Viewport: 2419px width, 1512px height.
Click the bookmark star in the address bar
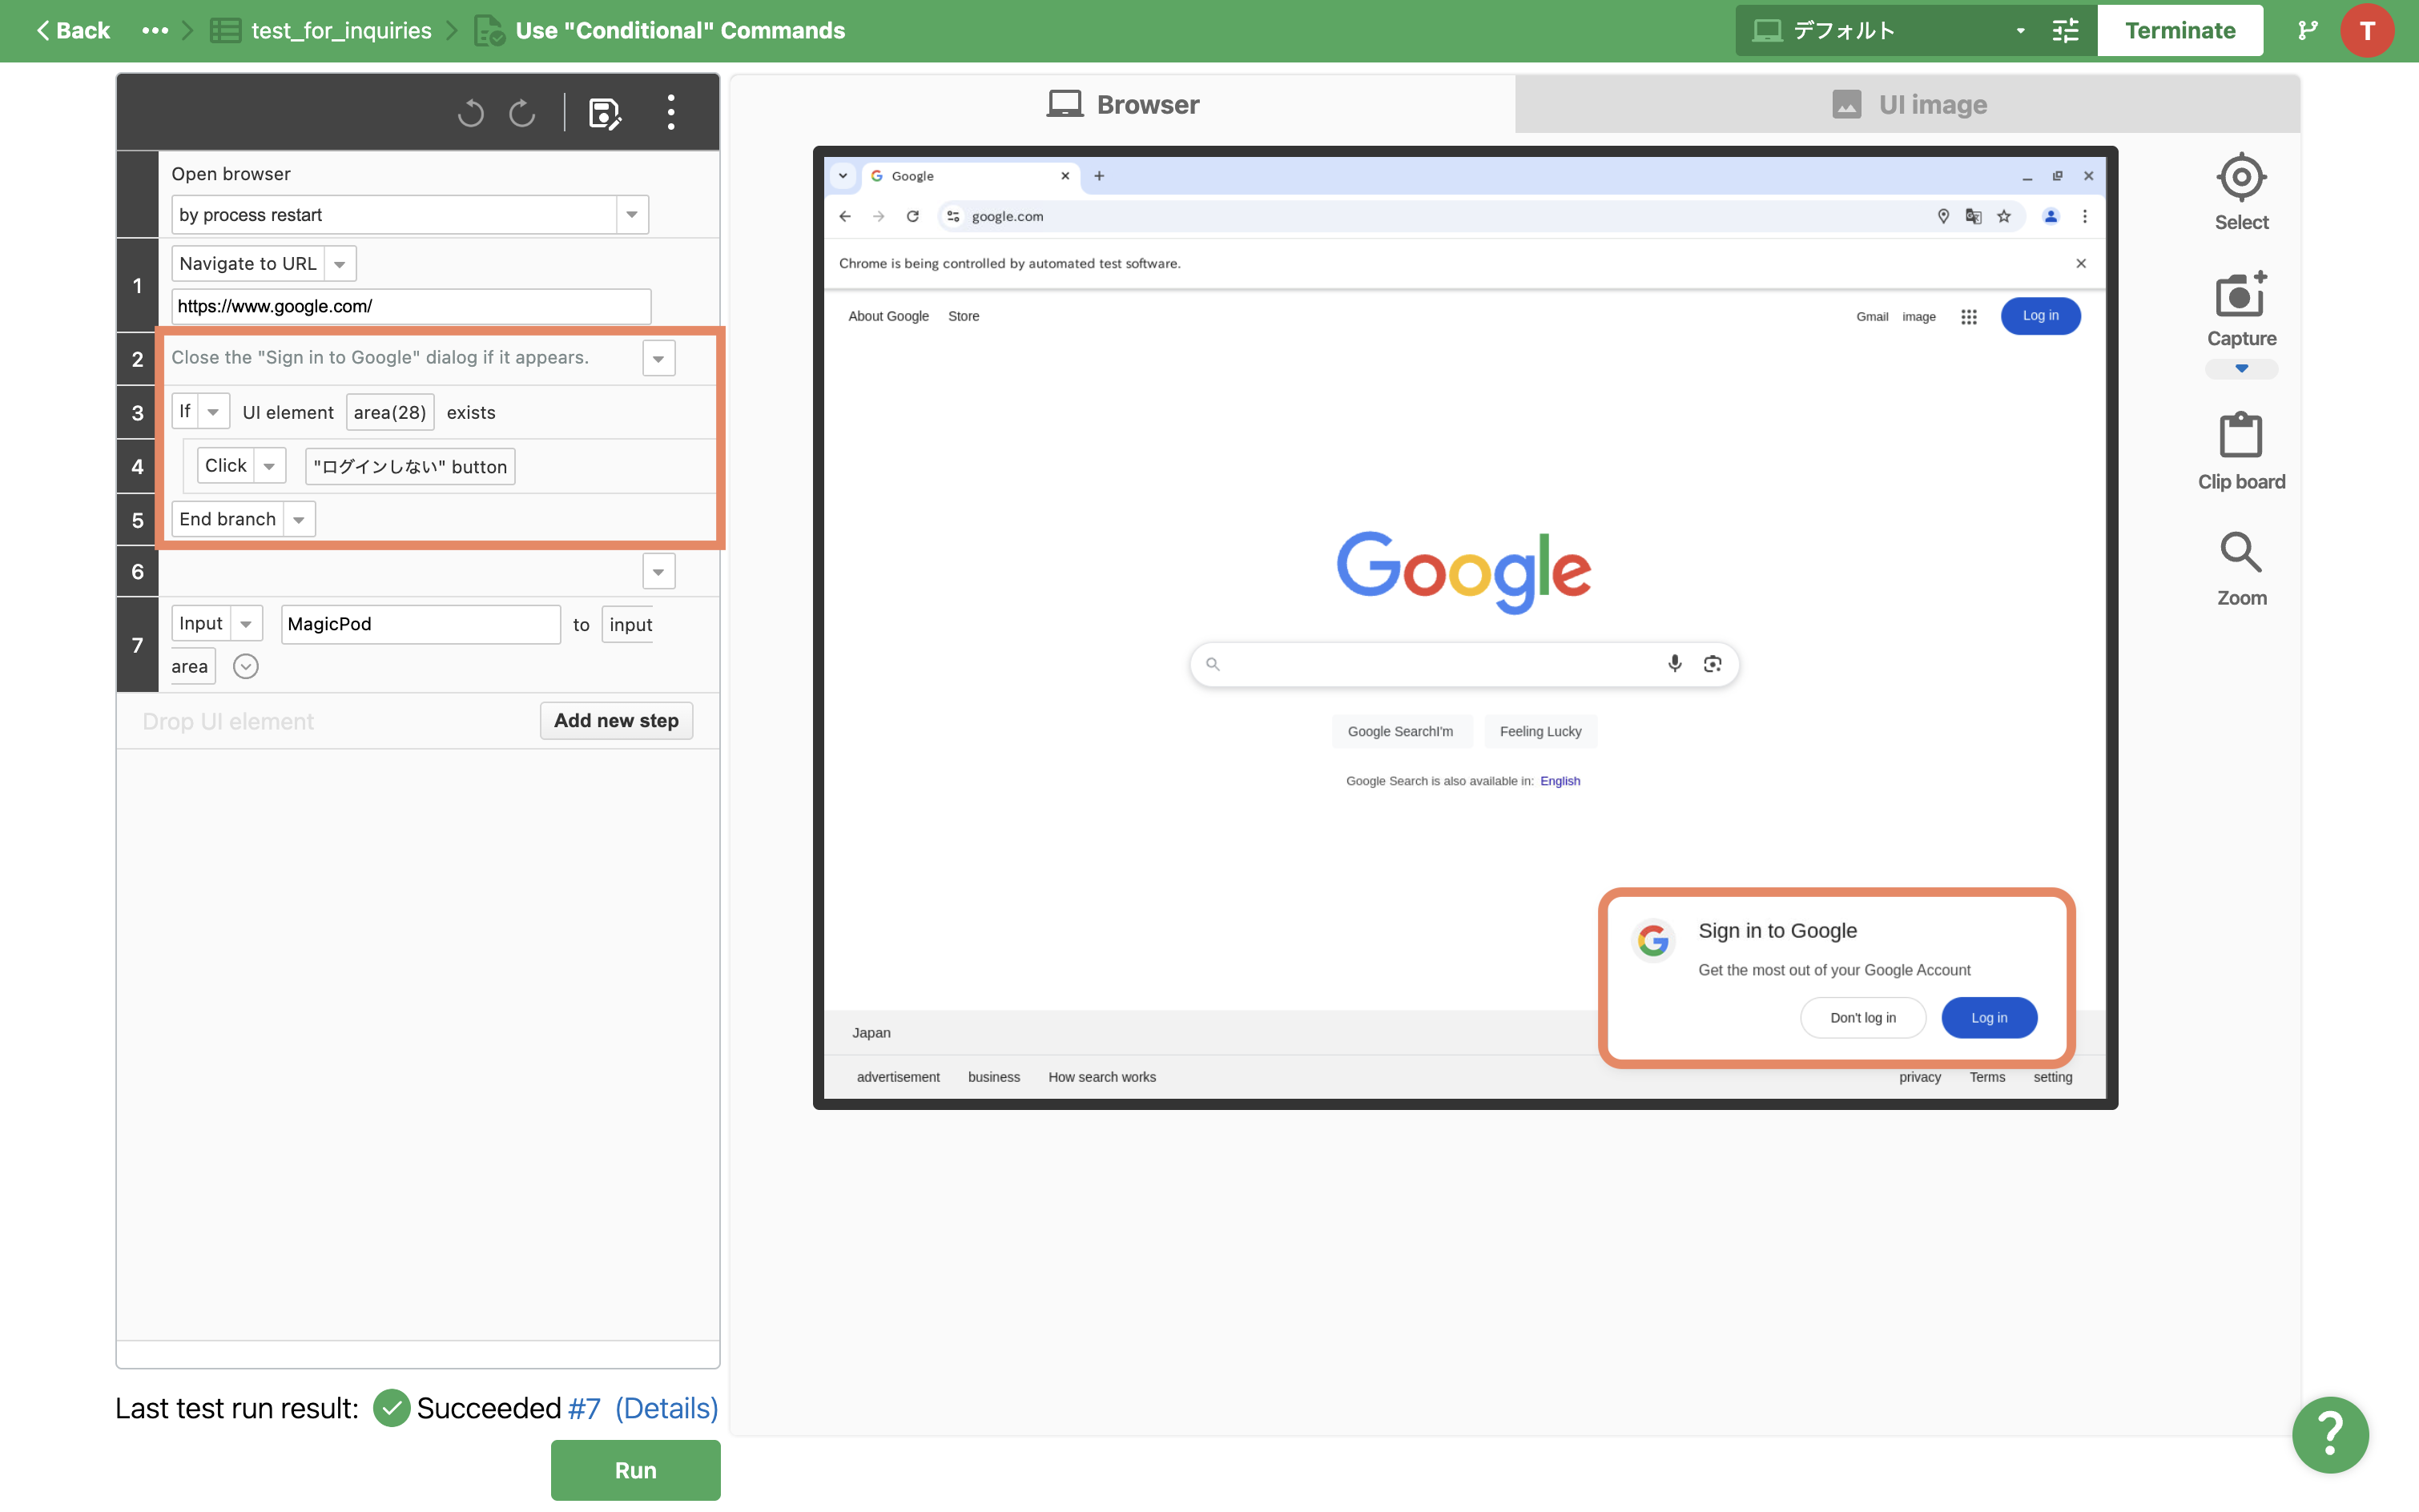(x=2003, y=216)
